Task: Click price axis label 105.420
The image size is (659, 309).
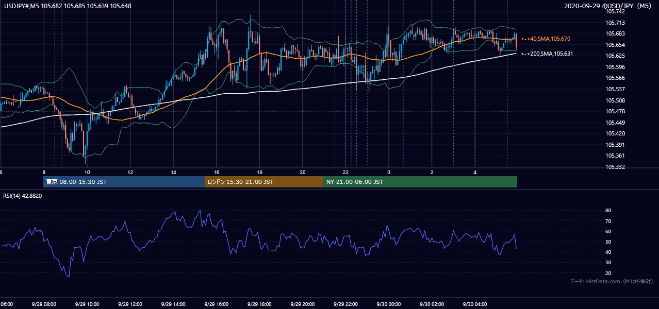Action: (615, 133)
